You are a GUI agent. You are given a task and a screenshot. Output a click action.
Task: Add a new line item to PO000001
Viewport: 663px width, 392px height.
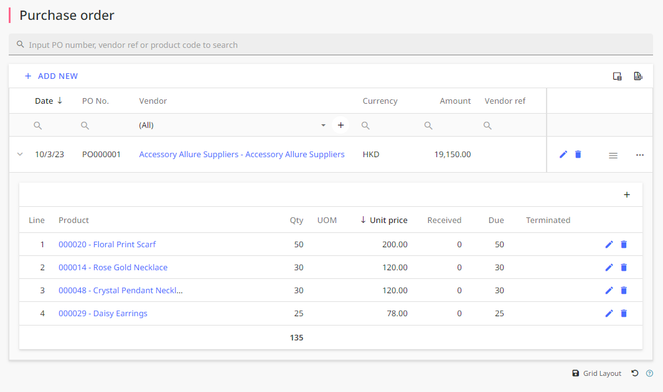click(627, 194)
